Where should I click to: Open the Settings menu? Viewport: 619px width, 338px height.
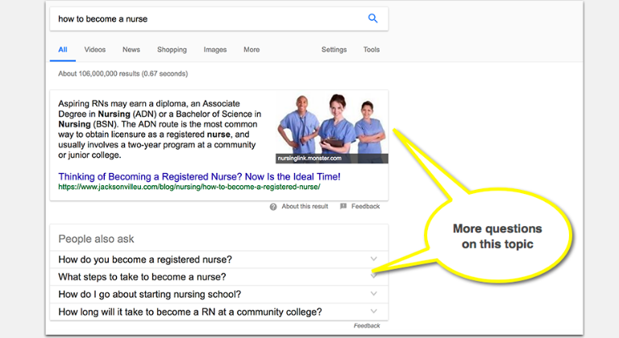coord(334,50)
